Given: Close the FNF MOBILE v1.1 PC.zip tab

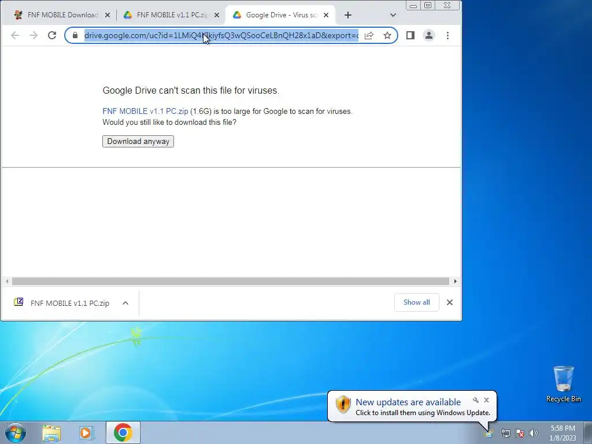Looking at the screenshot, I should coord(217,15).
